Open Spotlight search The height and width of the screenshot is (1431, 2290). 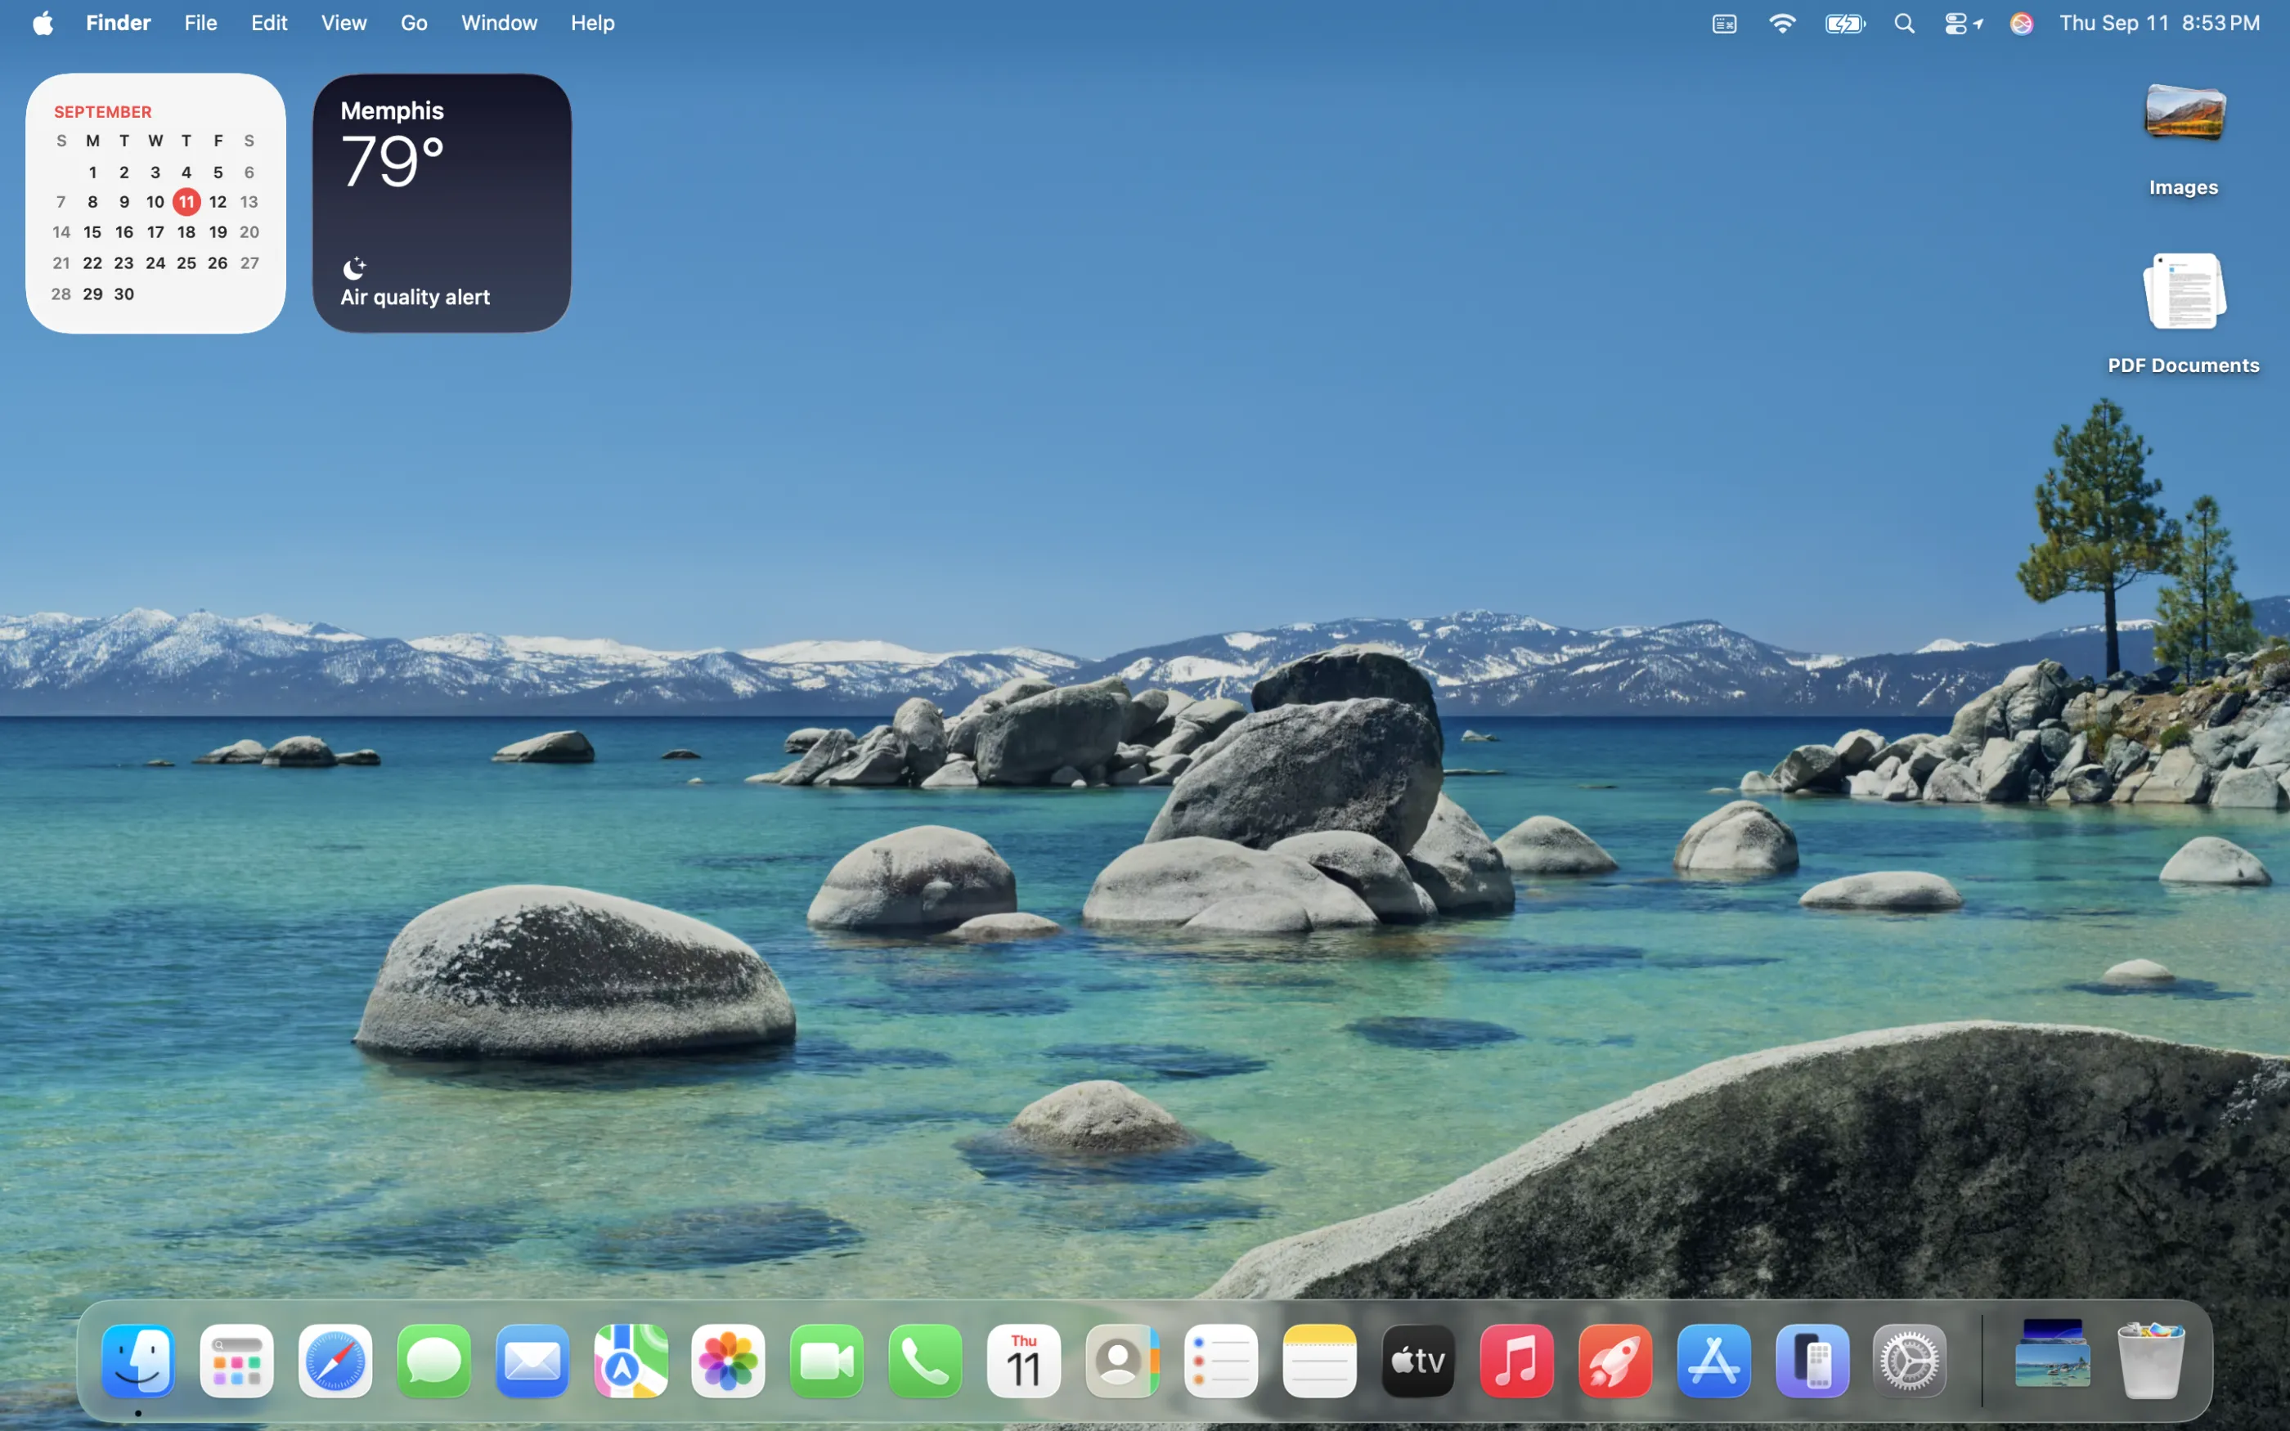coord(1904,23)
